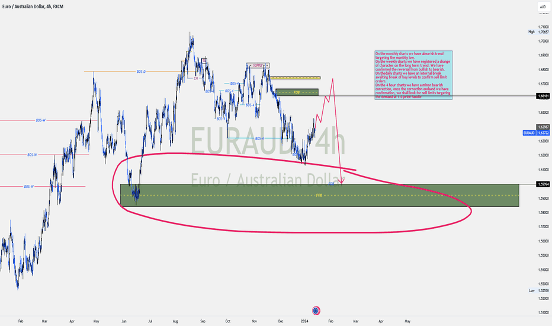Click the 1.70000 price axis value

543,41
